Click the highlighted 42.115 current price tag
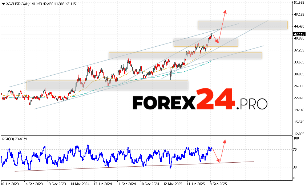The image size is (307, 188). (x=299, y=34)
